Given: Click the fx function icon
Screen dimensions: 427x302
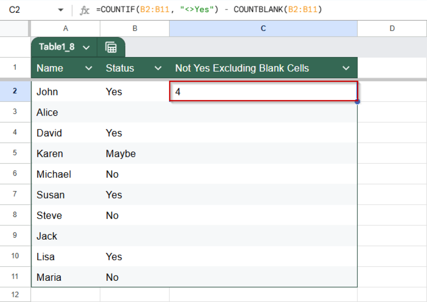Looking at the screenshot, I should [85, 9].
